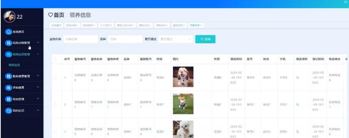Expand the 救助信息管理 menu chevron
The height and width of the screenshot is (138, 349).
coord(38,76)
